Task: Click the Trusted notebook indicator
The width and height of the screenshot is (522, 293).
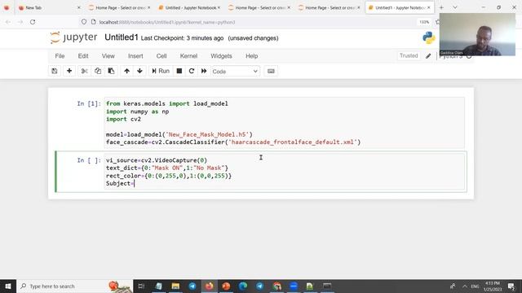Action: pos(409,56)
